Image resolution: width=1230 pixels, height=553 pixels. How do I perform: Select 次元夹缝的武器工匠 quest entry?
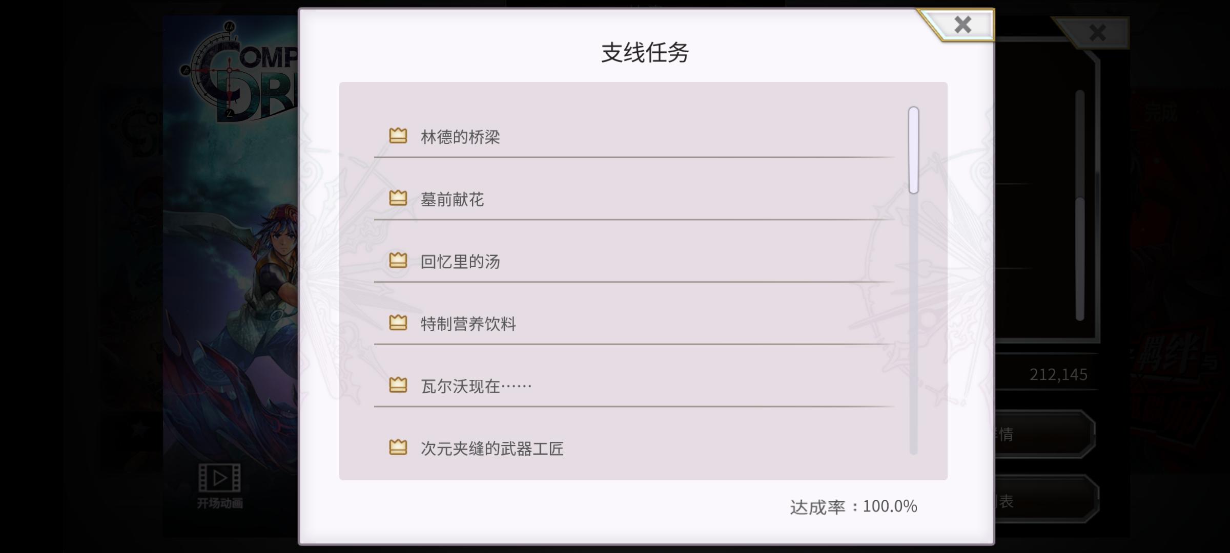(x=491, y=449)
